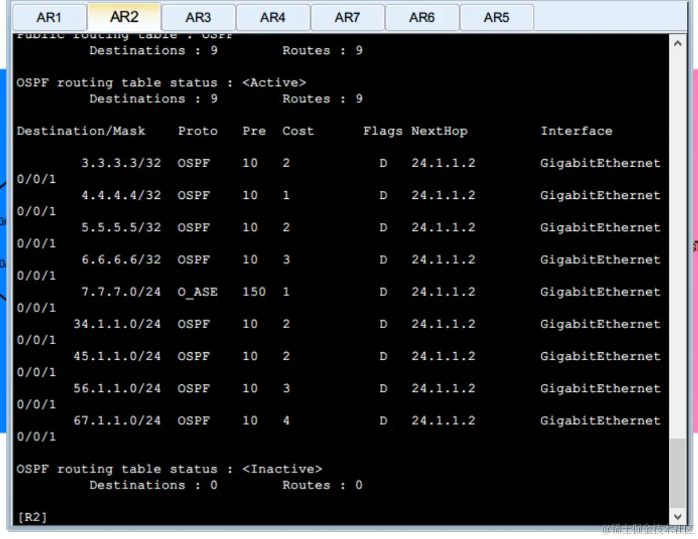698x539 pixels.
Task: Click the Flags column header
Action: (383, 131)
